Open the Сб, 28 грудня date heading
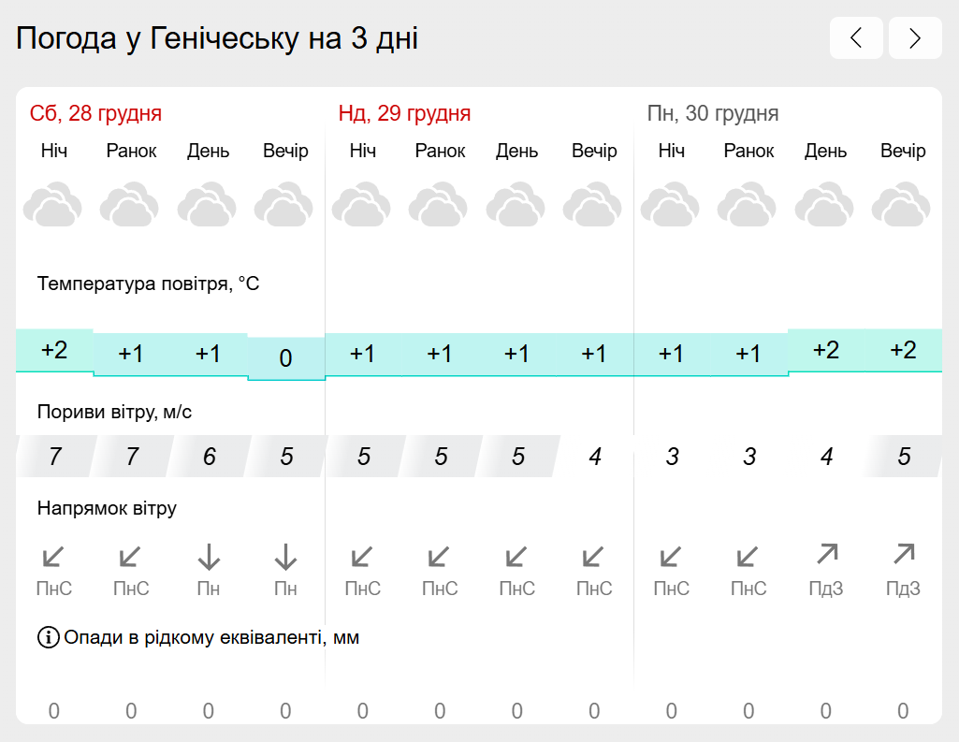This screenshot has width=959, height=742. pos(95,113)
